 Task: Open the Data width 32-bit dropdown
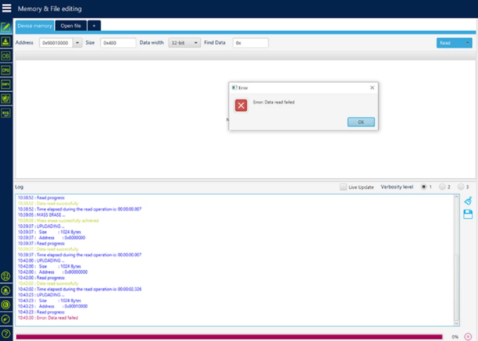click(x=184, y=43)
